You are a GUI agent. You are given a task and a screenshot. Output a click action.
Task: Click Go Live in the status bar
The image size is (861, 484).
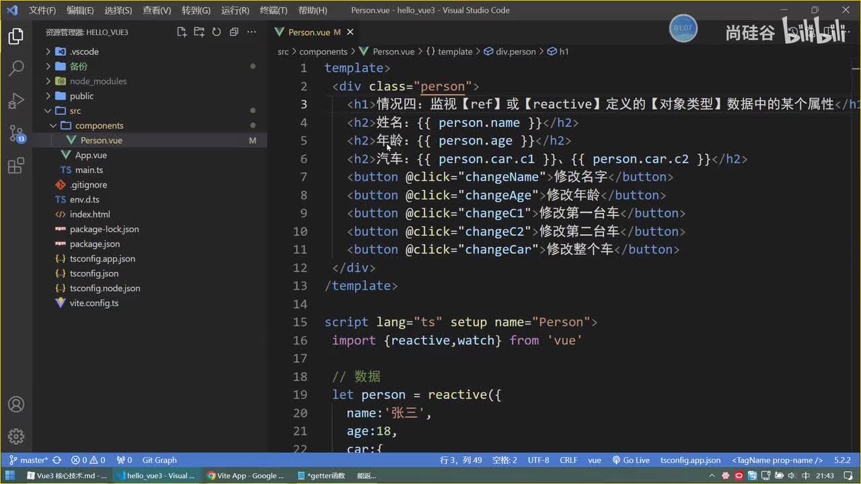[631, 460]
